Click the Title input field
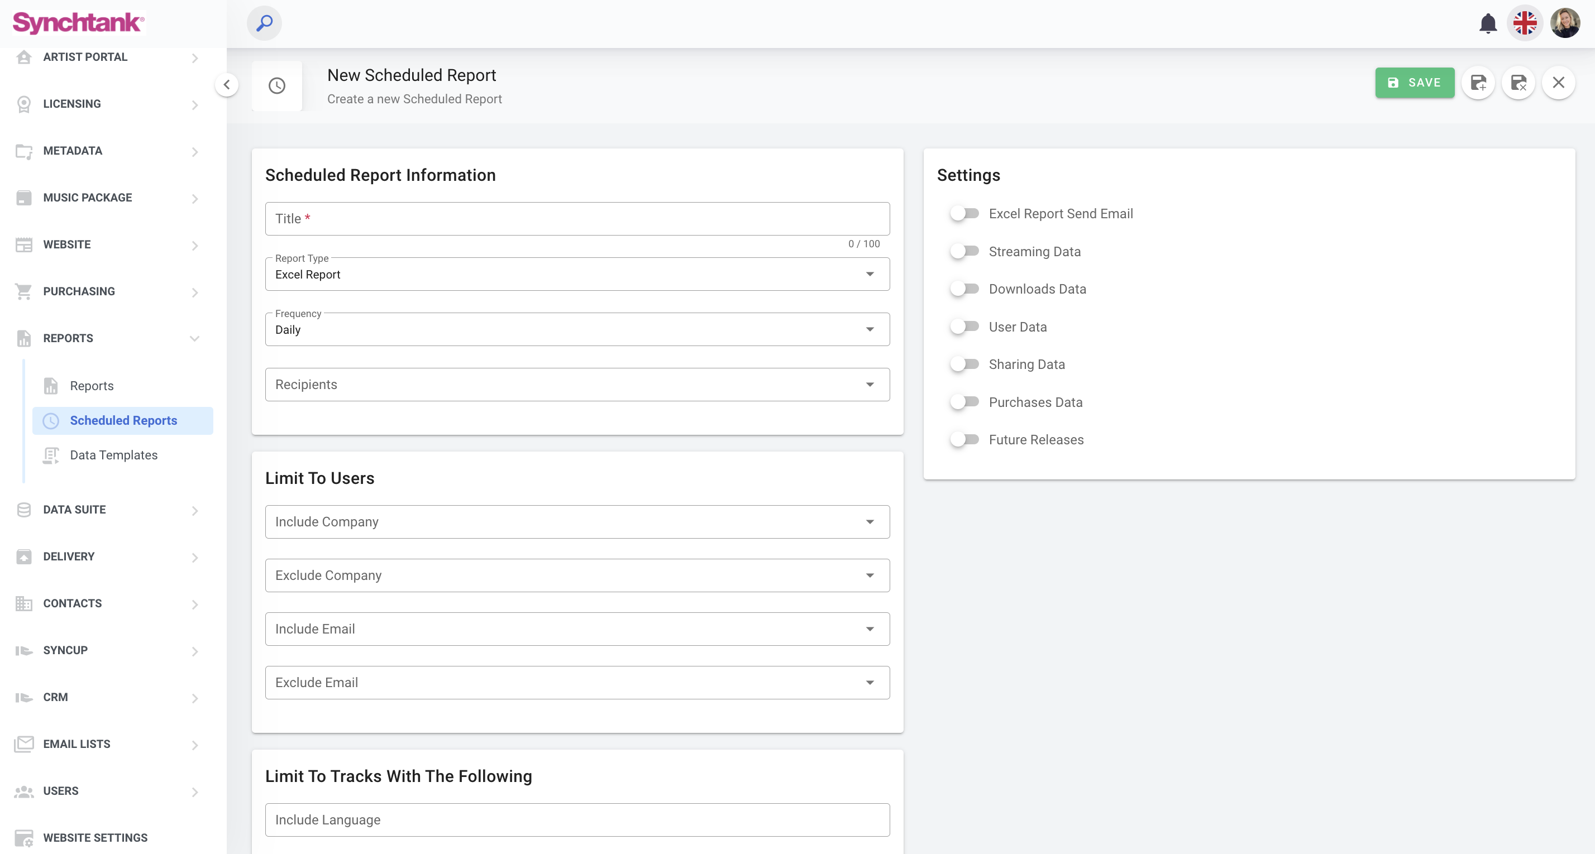 click(x=577, y=218)
